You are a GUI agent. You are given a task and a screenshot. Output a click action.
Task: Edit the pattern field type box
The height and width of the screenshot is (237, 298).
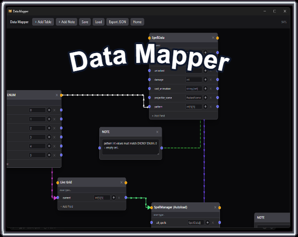pyautogui.click(x=193, y=107)
